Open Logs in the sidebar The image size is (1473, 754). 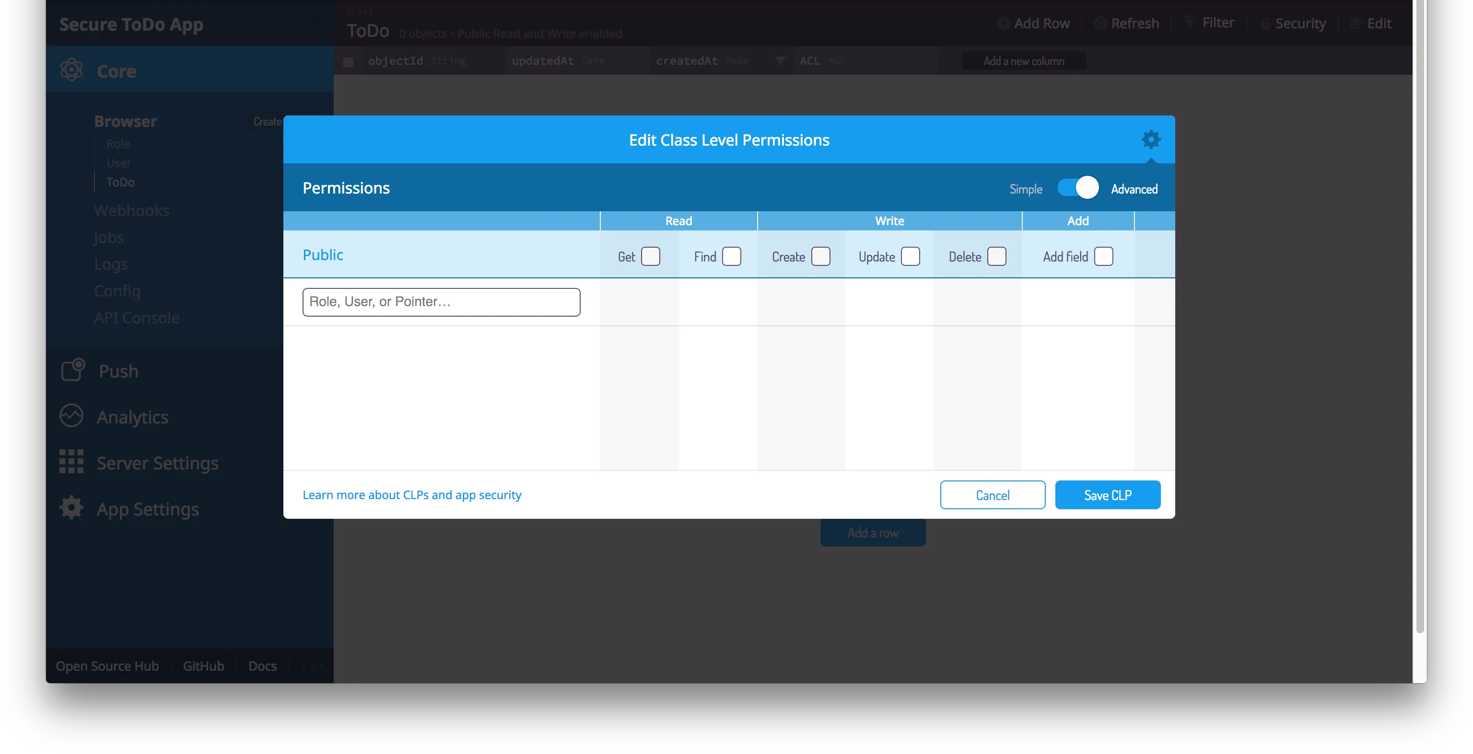pos(111,264)
